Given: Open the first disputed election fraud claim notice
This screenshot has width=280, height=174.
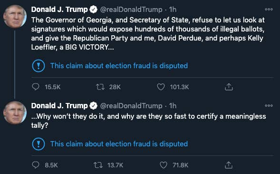Looking at the screenshot, I should point(119,66).
